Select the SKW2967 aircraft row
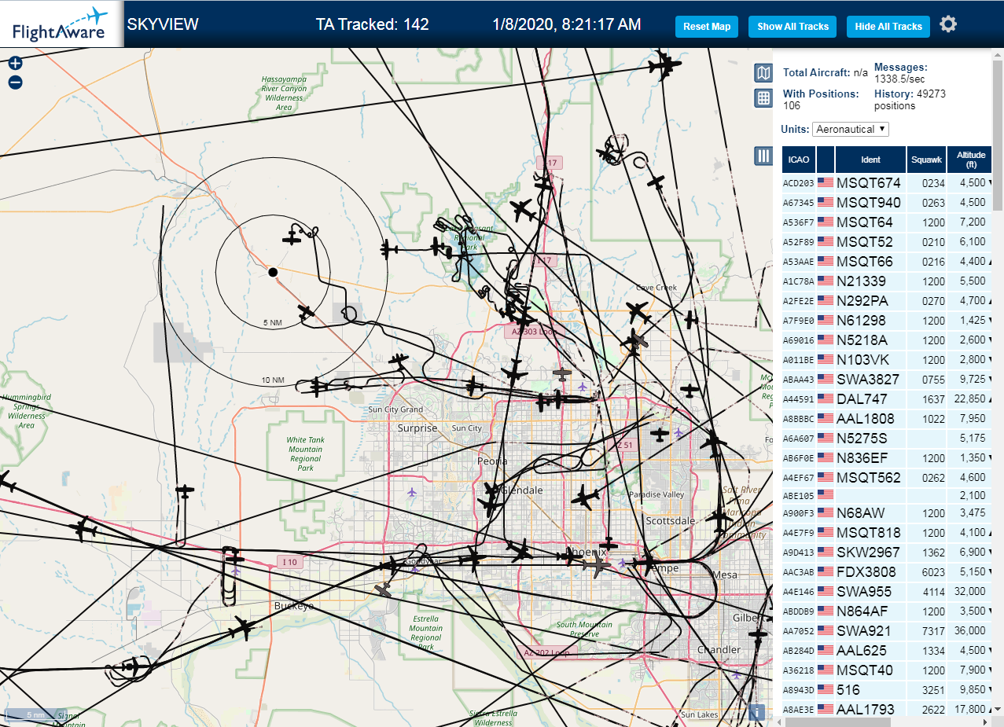 coord(887,552)
